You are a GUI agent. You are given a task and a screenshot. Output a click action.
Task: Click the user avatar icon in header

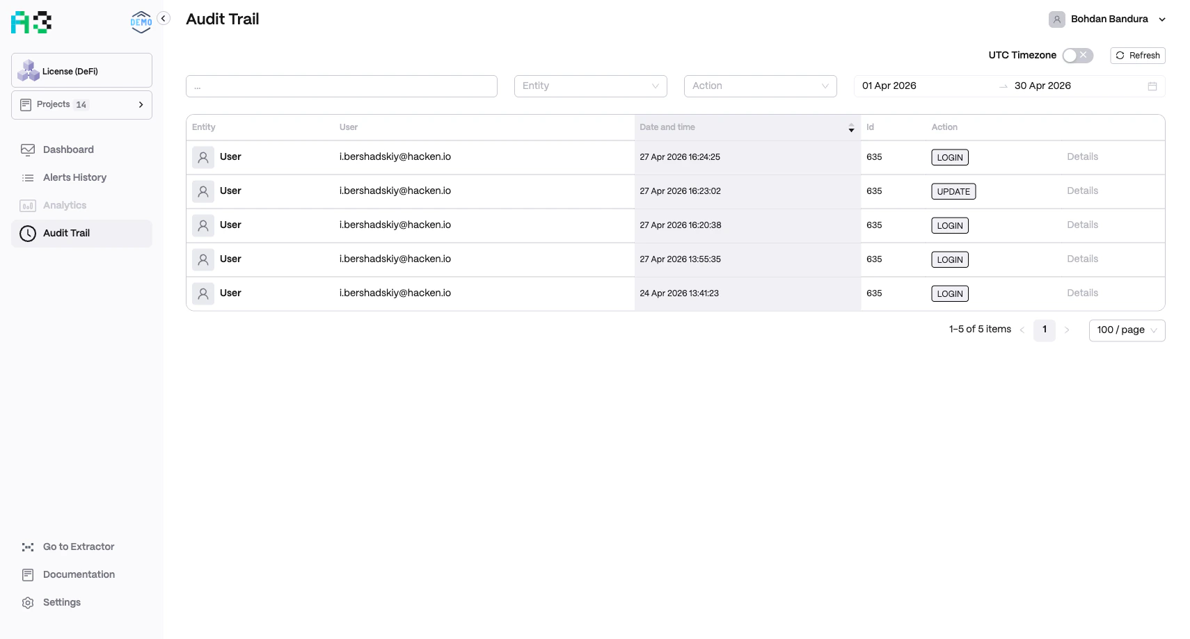click(1056, 19)
